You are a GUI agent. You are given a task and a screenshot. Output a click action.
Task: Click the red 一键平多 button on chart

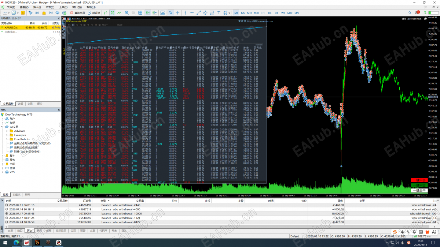pyautogui.click(x=419, y=180)
